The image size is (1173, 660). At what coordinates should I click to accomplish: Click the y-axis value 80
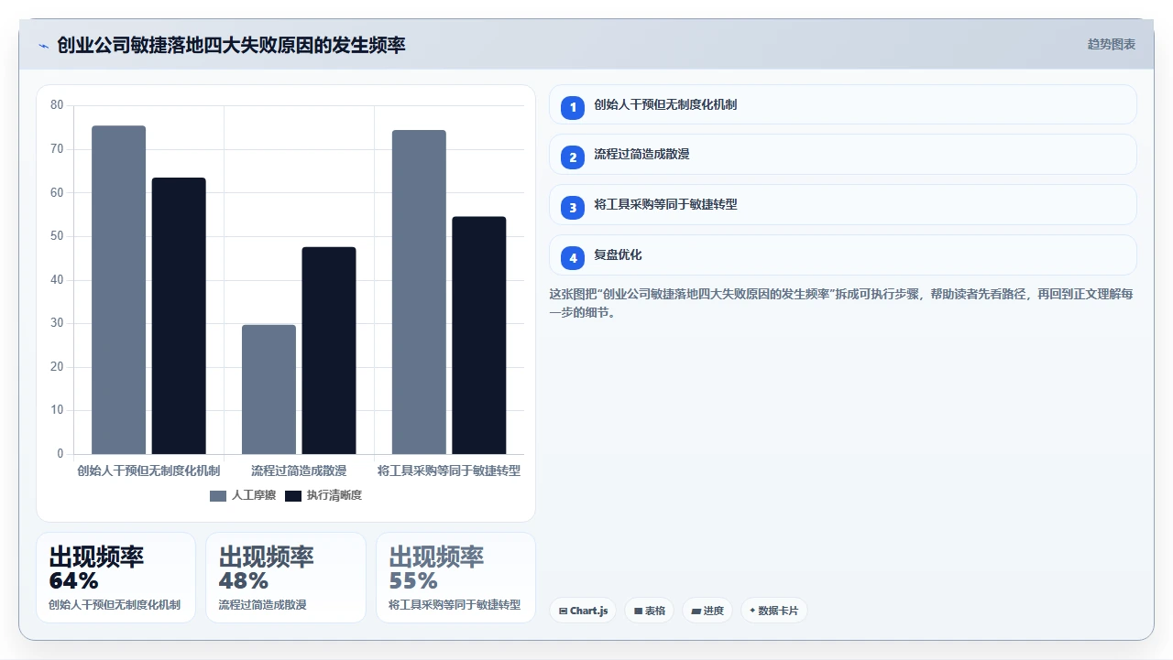(57, 105)
